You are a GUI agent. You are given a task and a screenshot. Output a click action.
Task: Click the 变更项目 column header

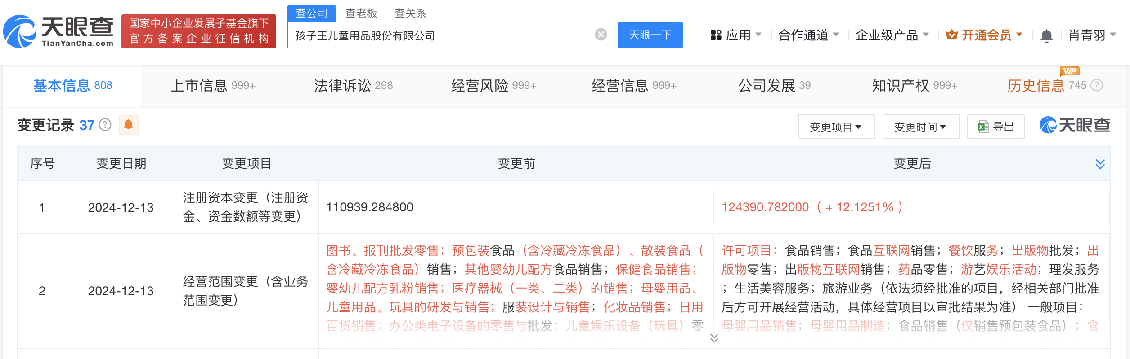[247, 164]
